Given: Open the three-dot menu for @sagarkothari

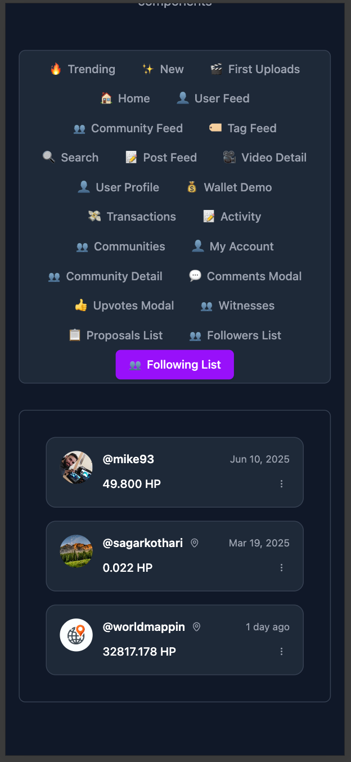Looking at the screenshot, I should click(x=281, y=568).
